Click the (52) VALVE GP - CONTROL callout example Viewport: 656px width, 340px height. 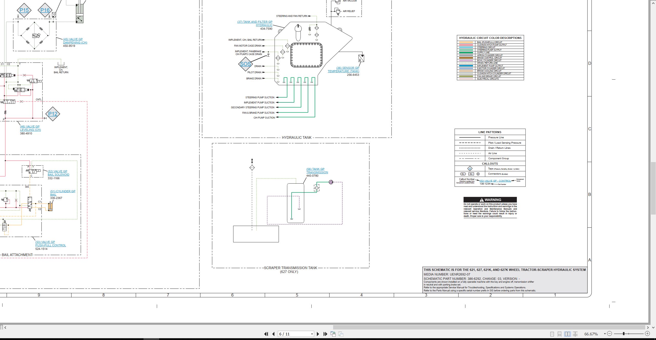pyautogui.click(x=495, y=181)
